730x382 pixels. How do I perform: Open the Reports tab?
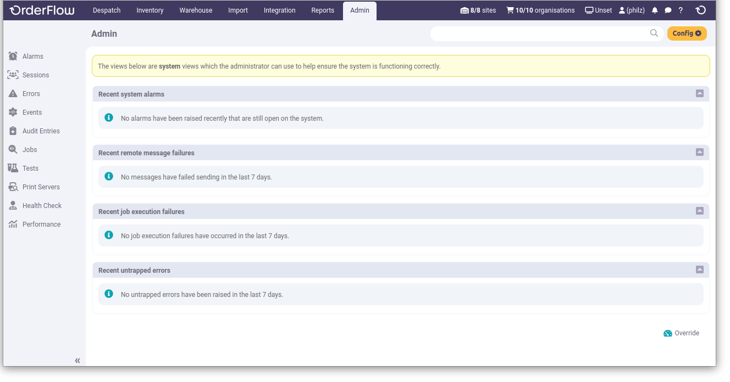coord(323,10)
